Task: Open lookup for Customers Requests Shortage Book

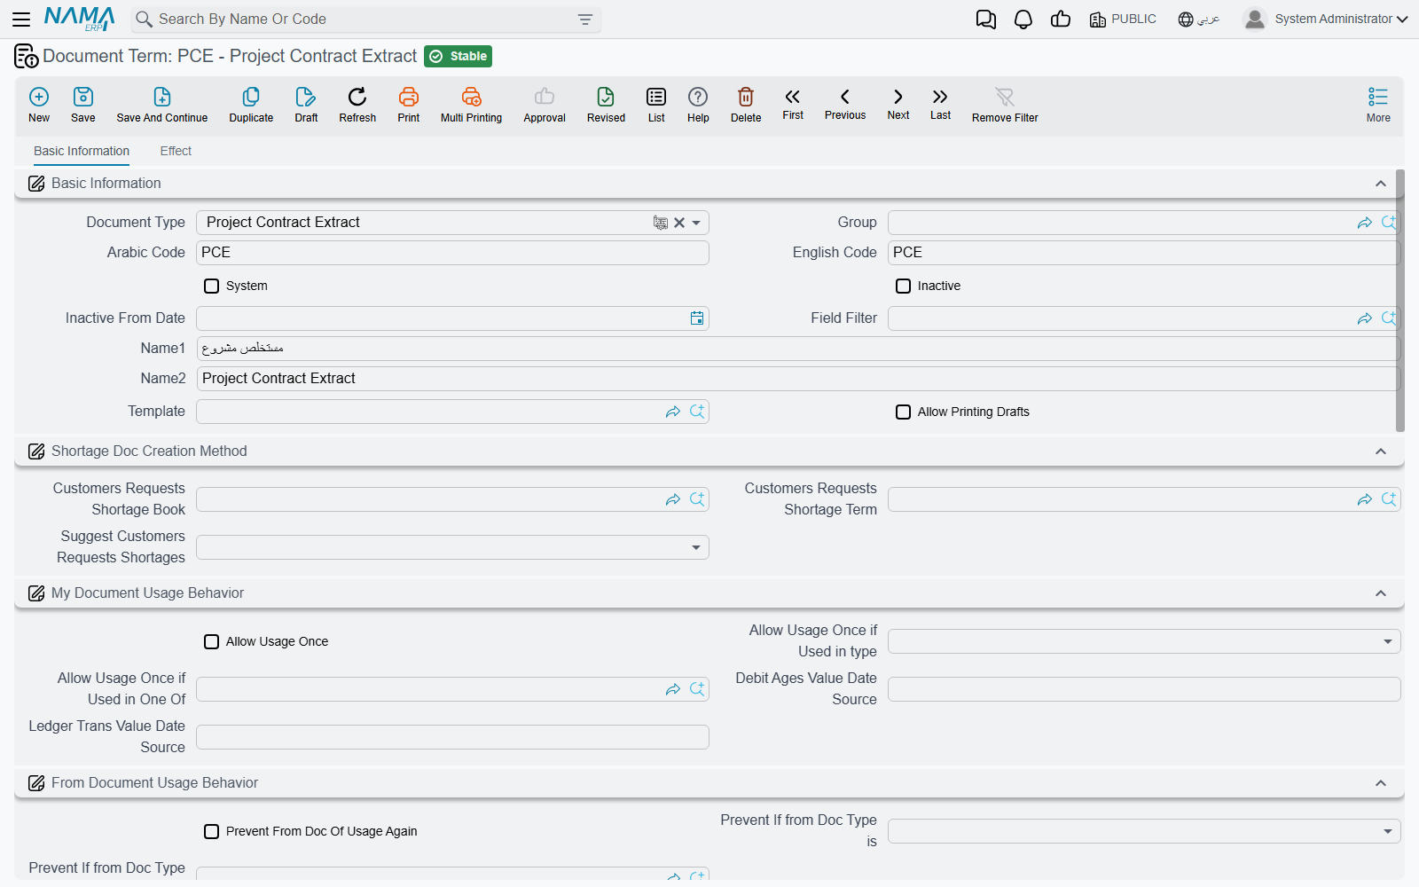Action: coord(697,499)
